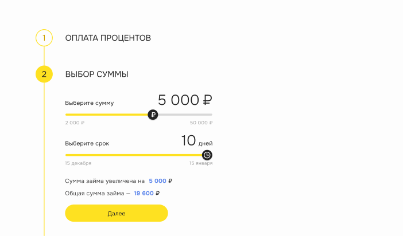This screenshot has height=236, width=403.
Task: Click the ruble handle on the amount slider
Action: pos(153,115)
